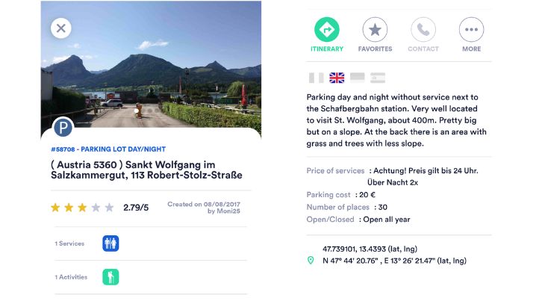Click the Sankt Wolfgang address title
Viewport: 545px width, 307px height.
pos(146,170)
